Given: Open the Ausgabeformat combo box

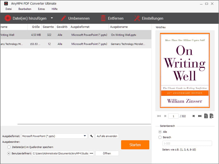Looking at the screenshot, I should 54,136.
